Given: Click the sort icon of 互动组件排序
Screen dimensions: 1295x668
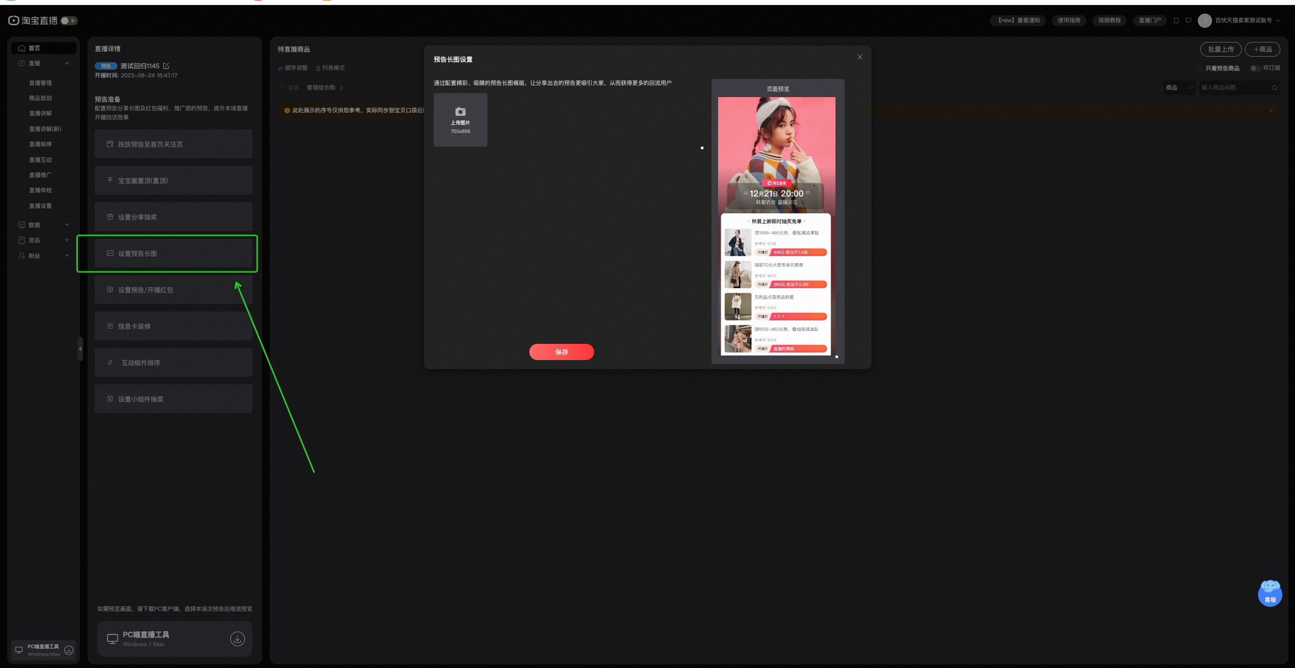Looking at the screenshot, I should pos(110,363).
